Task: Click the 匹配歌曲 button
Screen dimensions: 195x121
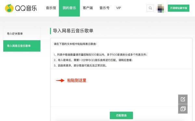Action: tap(121, 115)
